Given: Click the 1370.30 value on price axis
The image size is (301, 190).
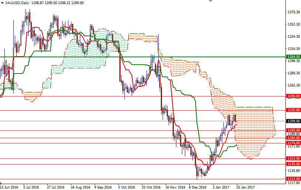Looking at the screenshot, I should point(293,12).
